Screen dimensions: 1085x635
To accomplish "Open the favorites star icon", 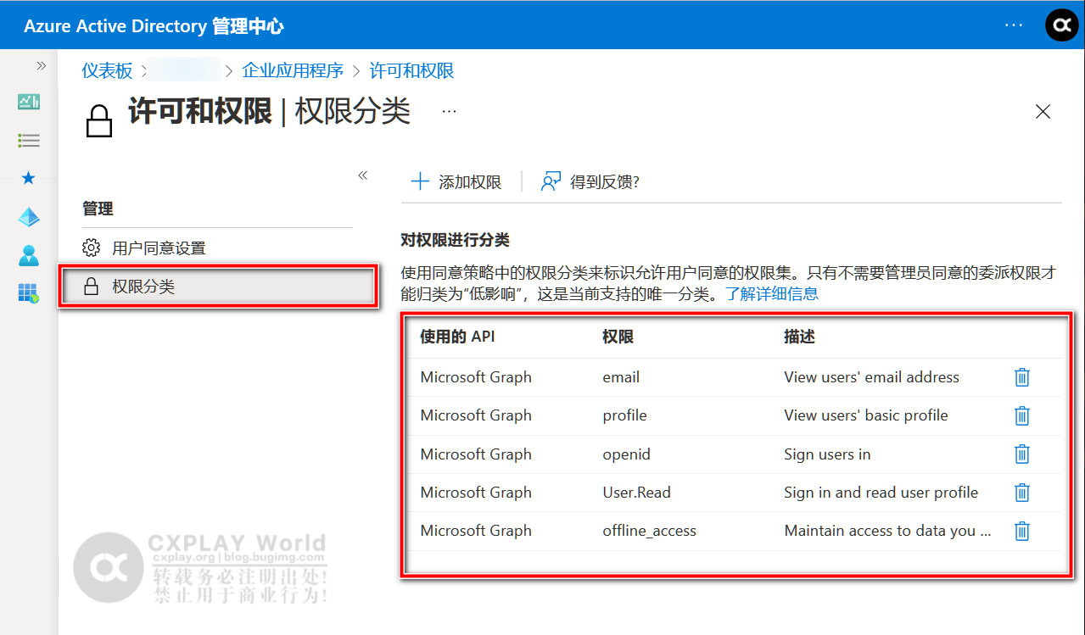I will point(29,178).
